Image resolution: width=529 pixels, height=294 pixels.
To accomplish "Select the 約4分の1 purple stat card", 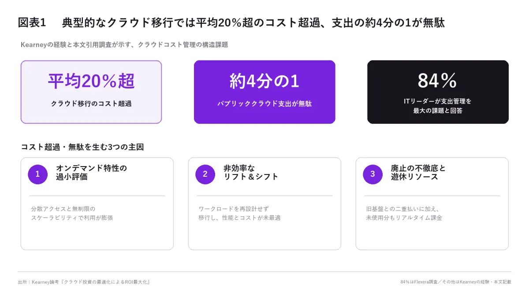I will point(264,92).
